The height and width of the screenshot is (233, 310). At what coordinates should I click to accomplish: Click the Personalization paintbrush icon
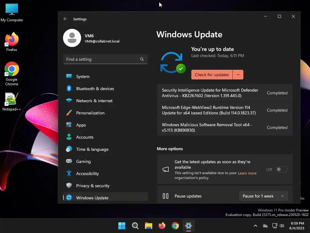coord(69,113)
